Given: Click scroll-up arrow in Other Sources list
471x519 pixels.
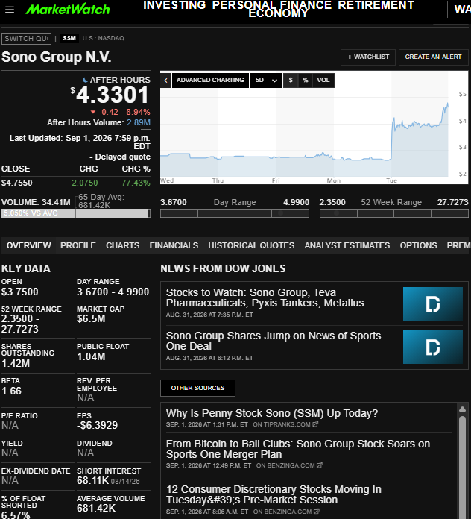Looking at the screenshot, I should (462, 409).
